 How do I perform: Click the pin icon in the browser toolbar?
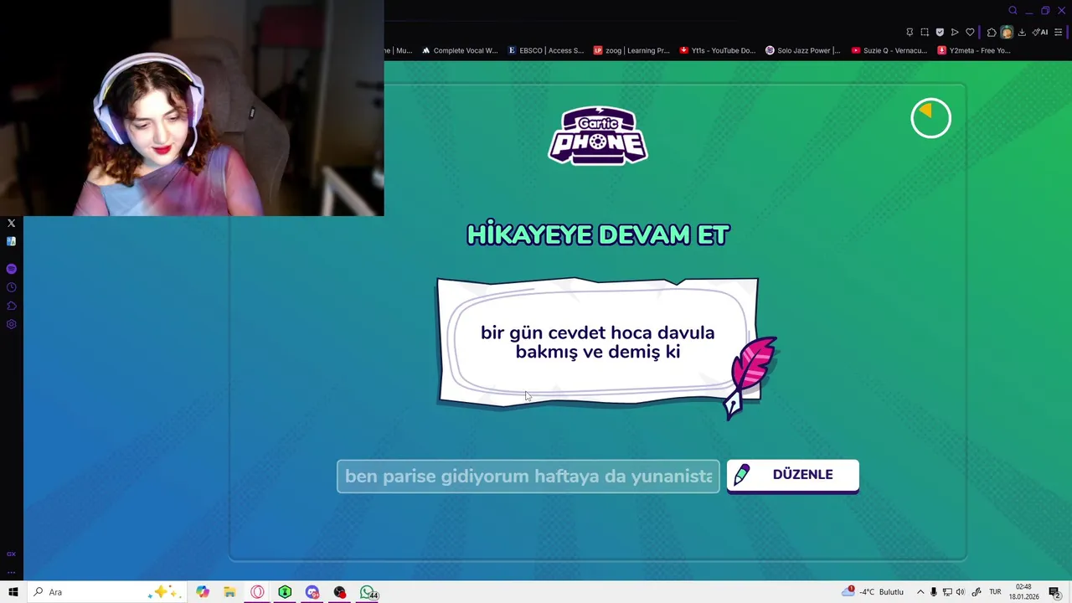[910, 33]
